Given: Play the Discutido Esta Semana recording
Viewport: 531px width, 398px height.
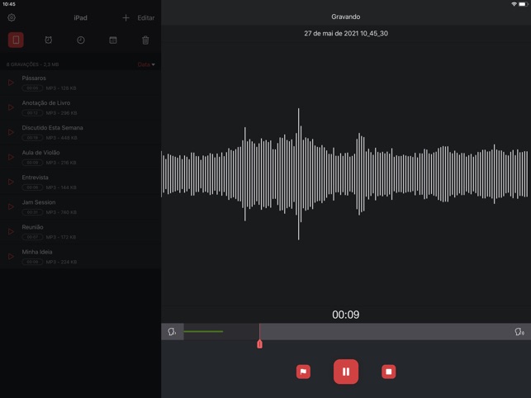Looking at the screenshot, I should tap(11, 132).
